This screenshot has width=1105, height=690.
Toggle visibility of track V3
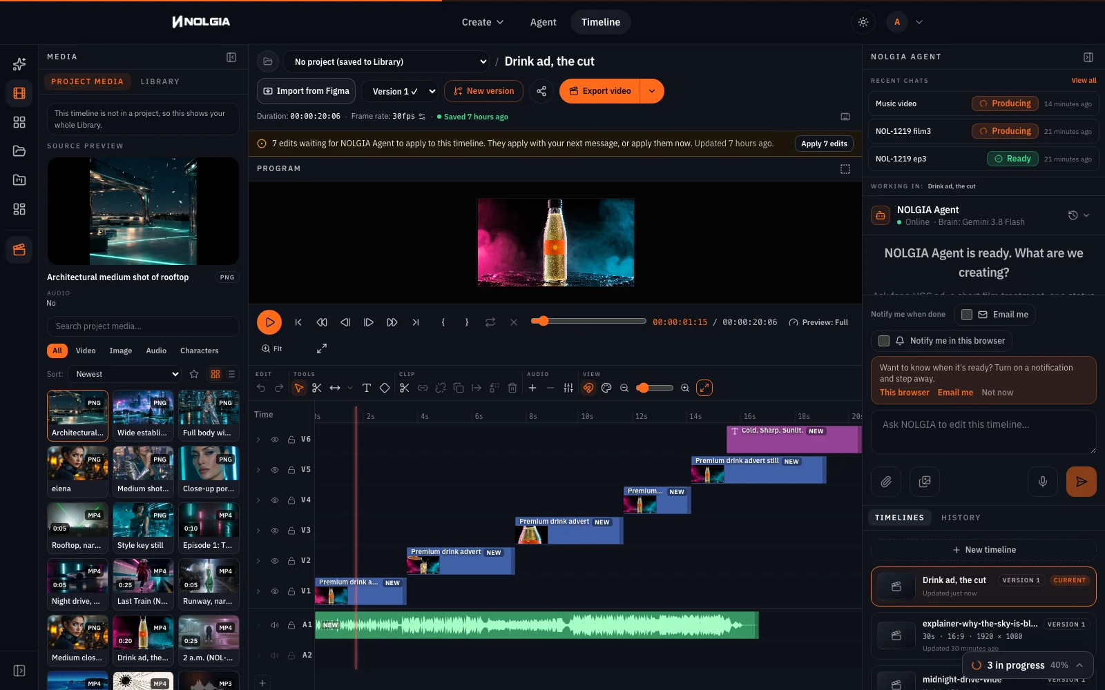275,531
